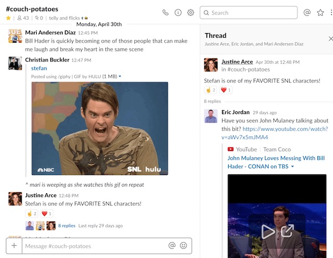The height and width of the screenshot is (258, 333).
Task: Open emoji picker in message box
Action: 183,245
